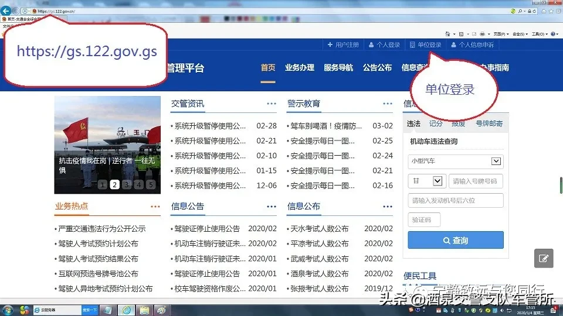Open 天水考试人数公布 link
Screen dimensions: 563x316
(319, 229)
